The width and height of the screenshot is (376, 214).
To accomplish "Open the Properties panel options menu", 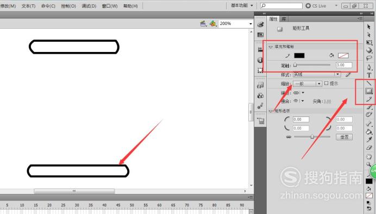I will (x=360, y=18).
